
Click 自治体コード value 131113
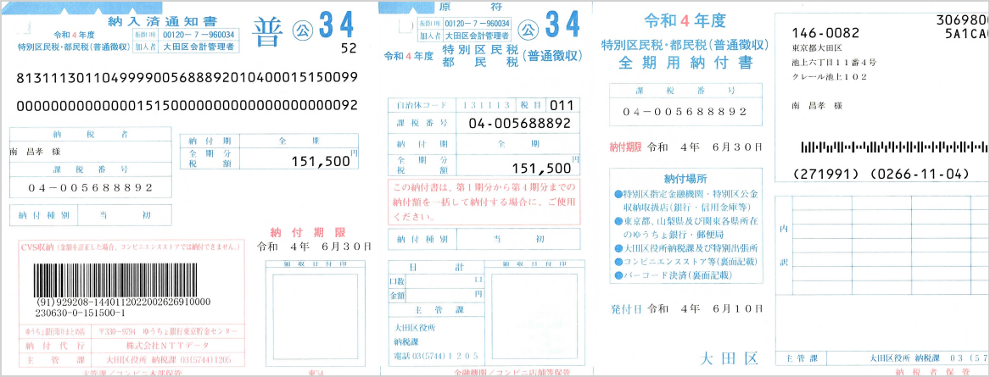tap(486, 105)
